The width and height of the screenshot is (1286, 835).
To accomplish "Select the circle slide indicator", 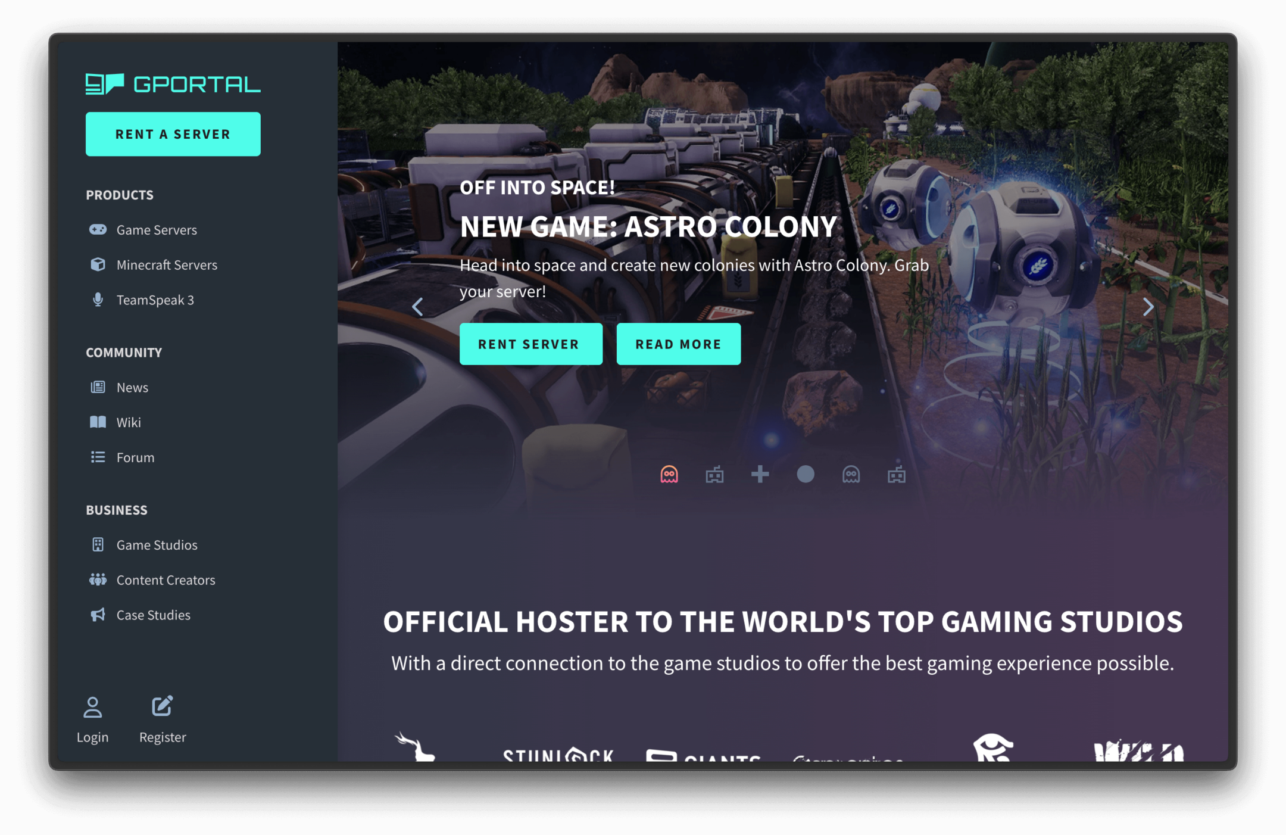I will tap(806, 475).
